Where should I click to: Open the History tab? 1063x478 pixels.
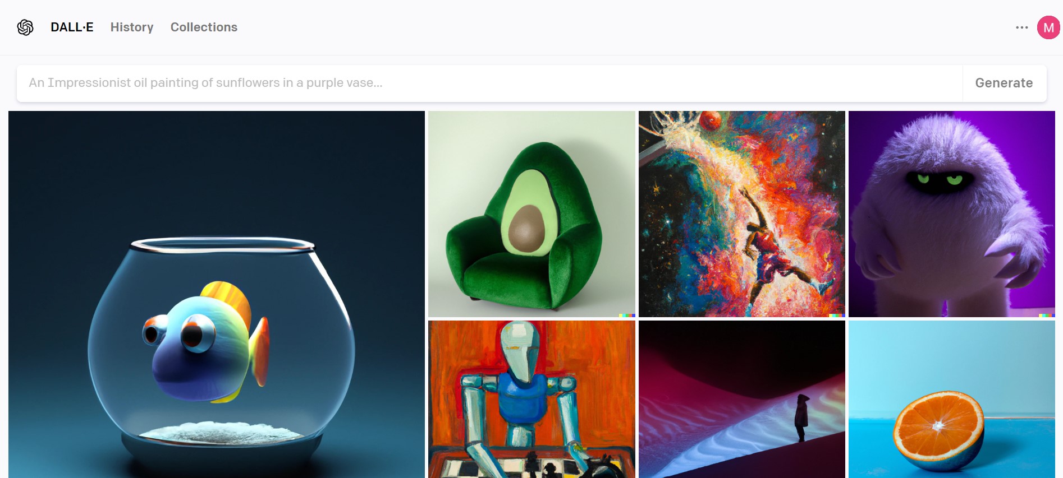pyautogui.click(x=132, y=27)
